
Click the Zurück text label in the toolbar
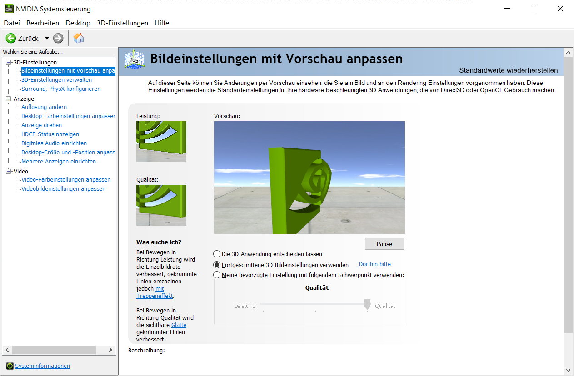(x=29, y=39)
